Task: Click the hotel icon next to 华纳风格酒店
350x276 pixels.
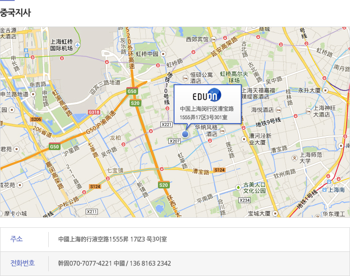Action: point(222,131)
